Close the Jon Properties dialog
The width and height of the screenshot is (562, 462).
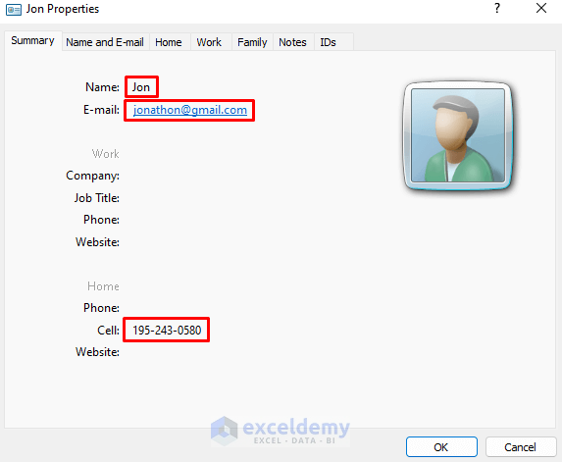click(541, 8)
